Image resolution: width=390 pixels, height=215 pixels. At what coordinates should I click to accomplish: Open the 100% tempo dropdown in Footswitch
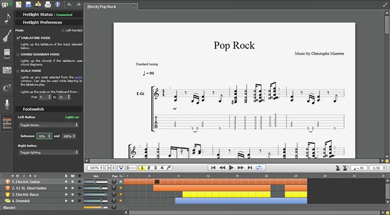pos(69,136)
